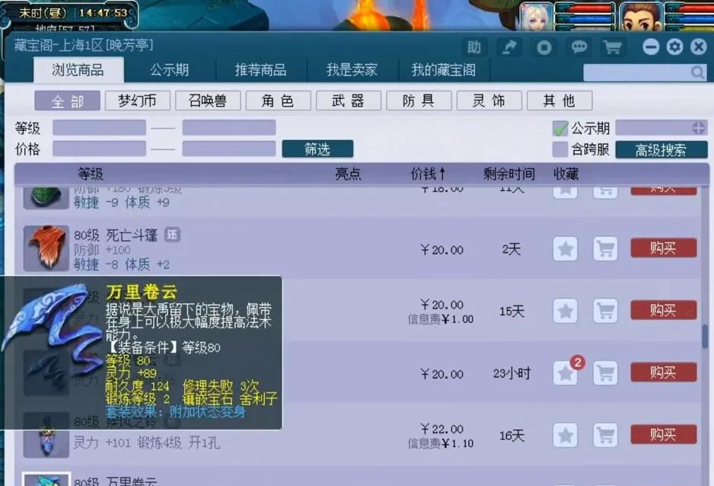Open the chat bubble icon in title bar
This screenshot has height=486, width=714.
coord(579,47)
